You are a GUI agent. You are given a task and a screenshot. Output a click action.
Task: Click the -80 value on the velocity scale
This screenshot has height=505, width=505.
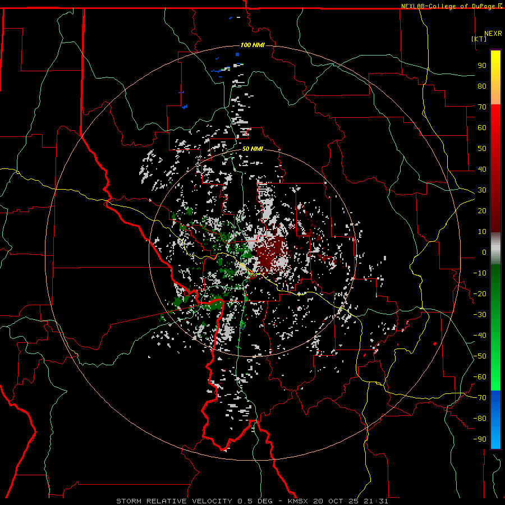[480, 419]
